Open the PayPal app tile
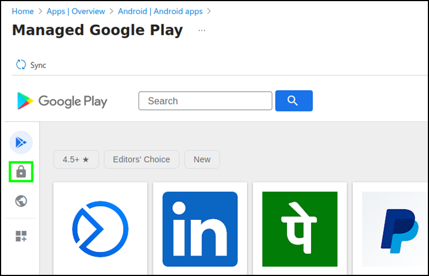The image size is (429, 276). (x=390, y=229)
